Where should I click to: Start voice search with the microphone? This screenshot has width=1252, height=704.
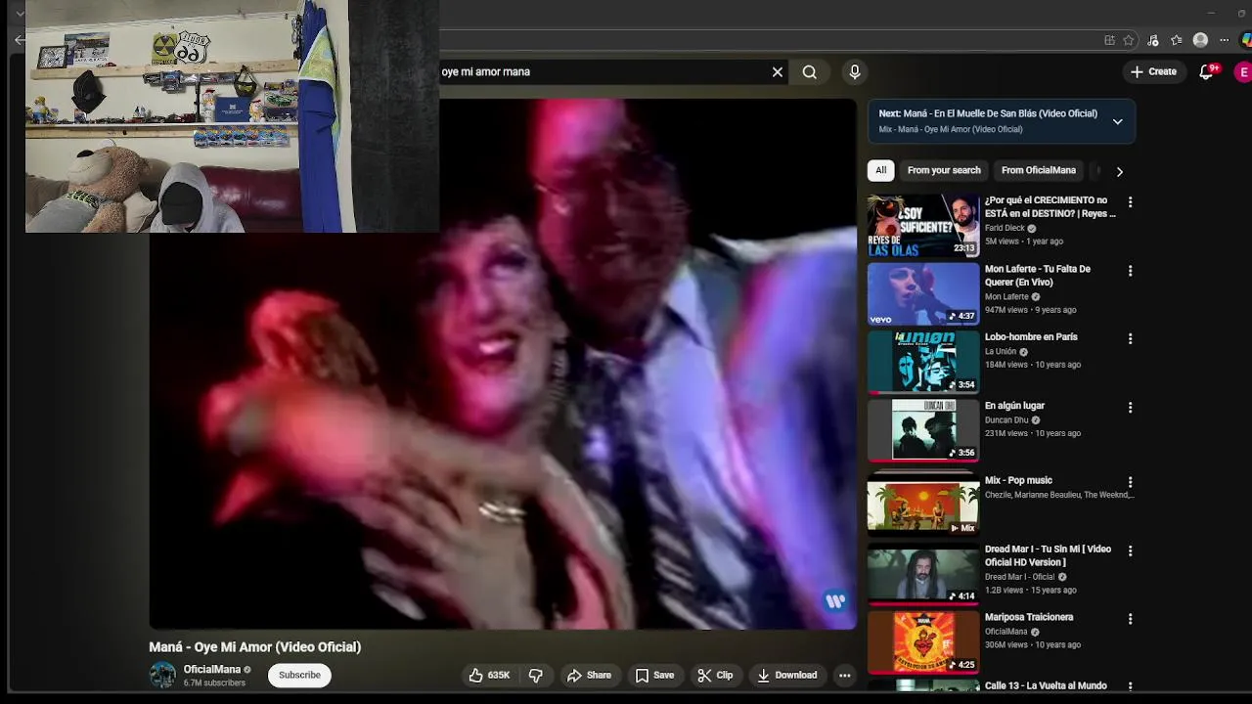855,71
